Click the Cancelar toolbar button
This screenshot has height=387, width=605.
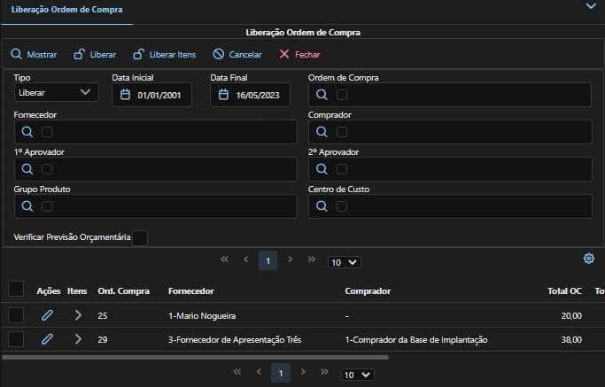click(237, 54)
